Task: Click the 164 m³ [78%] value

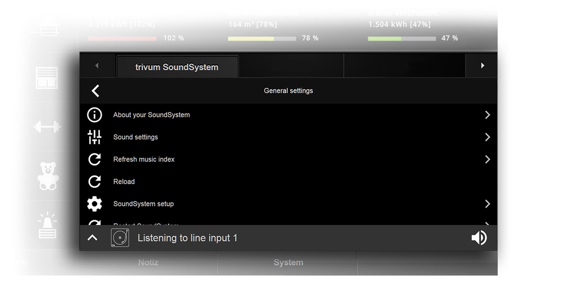Action: tap(253, 24)
